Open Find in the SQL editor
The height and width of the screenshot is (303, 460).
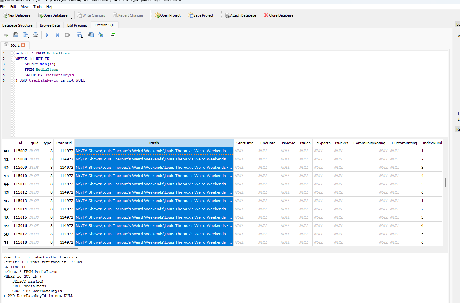[91, 35]
